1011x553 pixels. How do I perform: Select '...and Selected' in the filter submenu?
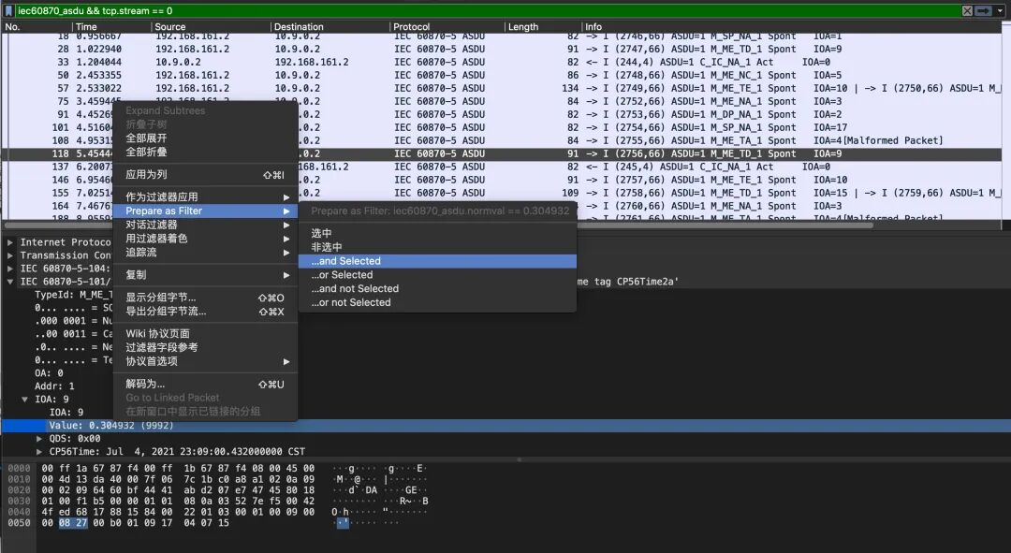click(x=437, y=261)
